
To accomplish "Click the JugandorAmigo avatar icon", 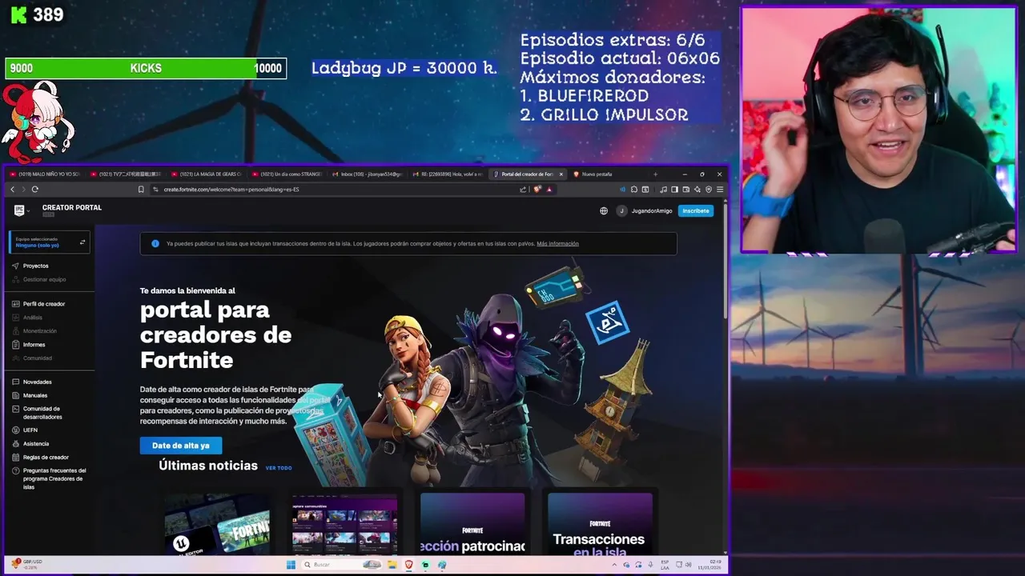I will (621, 211).
